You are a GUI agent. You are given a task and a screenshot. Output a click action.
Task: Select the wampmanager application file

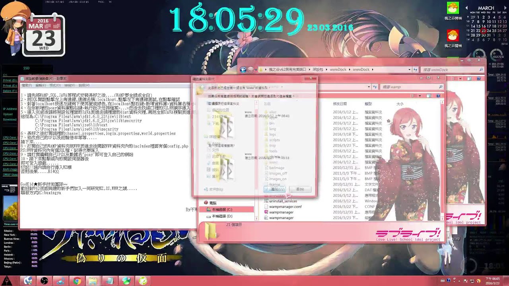[281, 212]
